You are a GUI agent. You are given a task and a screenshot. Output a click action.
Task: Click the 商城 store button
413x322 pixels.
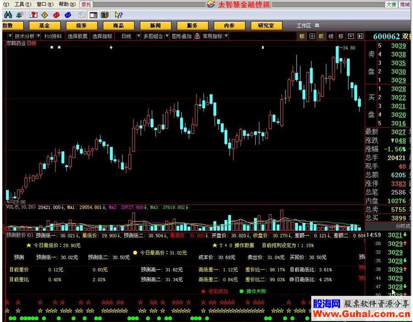[405, 5]
